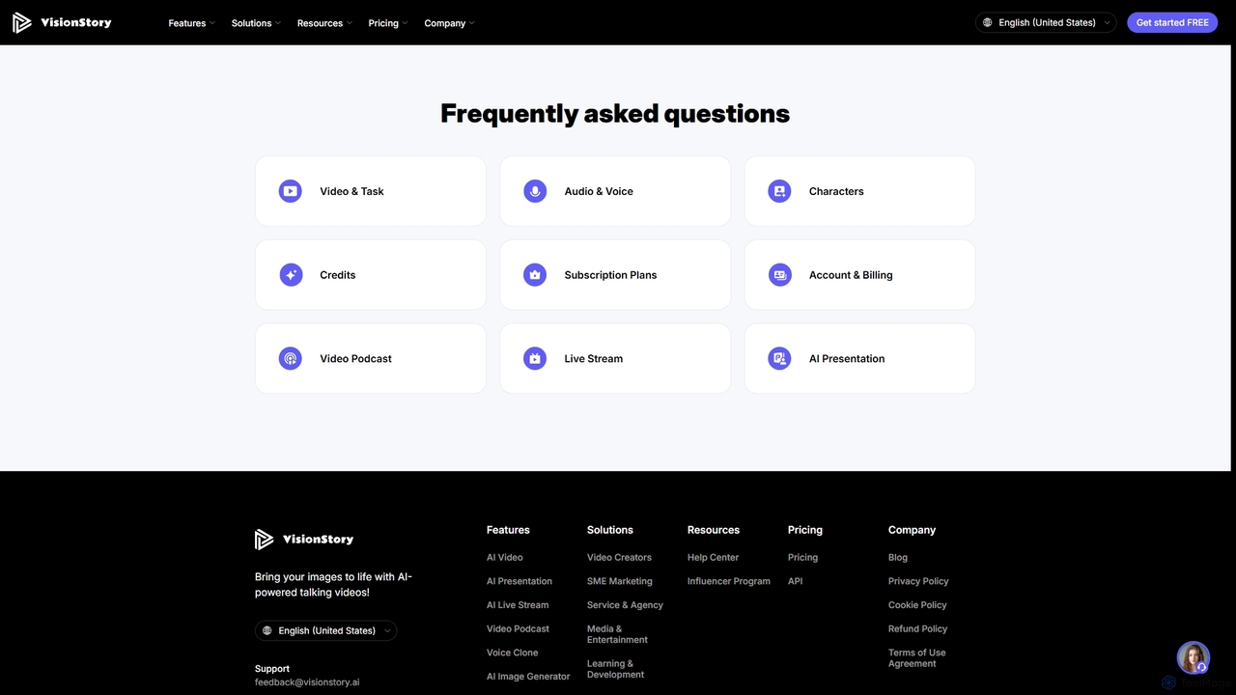The width and height of the screenshot is (1236, 695).
Task: Go to Video Podcast footer link
Action: pyautogui.click(x=518, y=628)
